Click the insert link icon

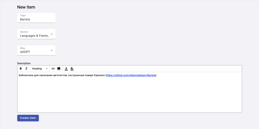pyautogui.click(x=53, y=69)
